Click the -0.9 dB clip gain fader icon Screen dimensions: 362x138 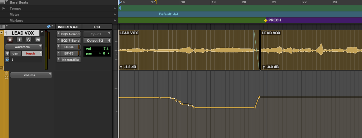click(264, 67)
